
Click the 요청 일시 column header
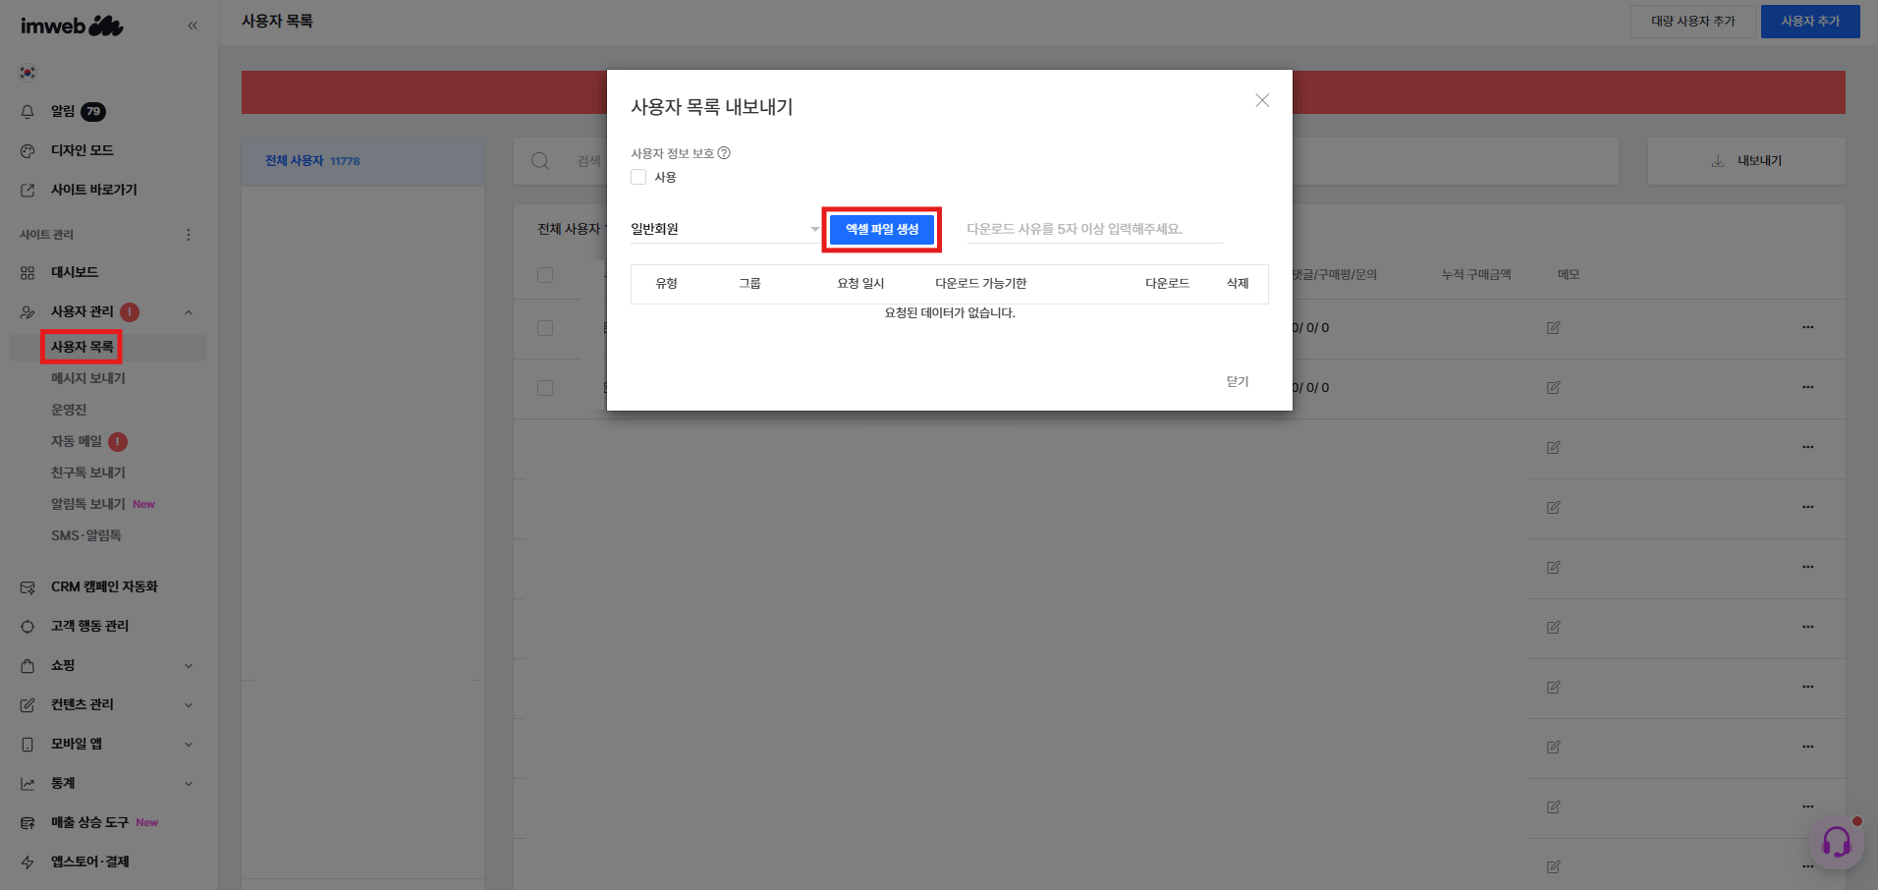click(860, 283)
